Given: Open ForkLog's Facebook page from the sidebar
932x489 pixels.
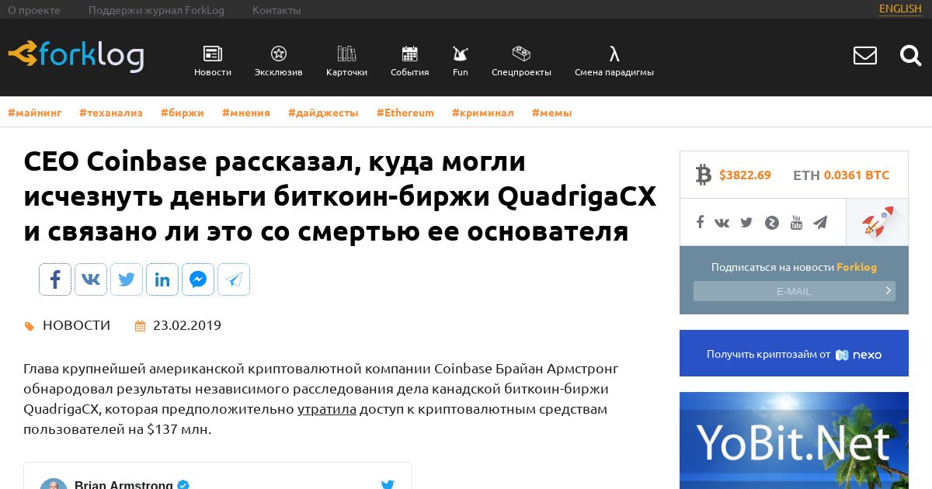Looking at the screenshot, I should coord(700,223).
